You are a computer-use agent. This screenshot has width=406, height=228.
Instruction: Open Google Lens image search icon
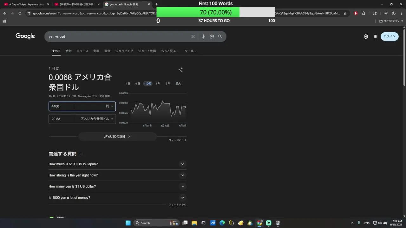tap(212, 36)
